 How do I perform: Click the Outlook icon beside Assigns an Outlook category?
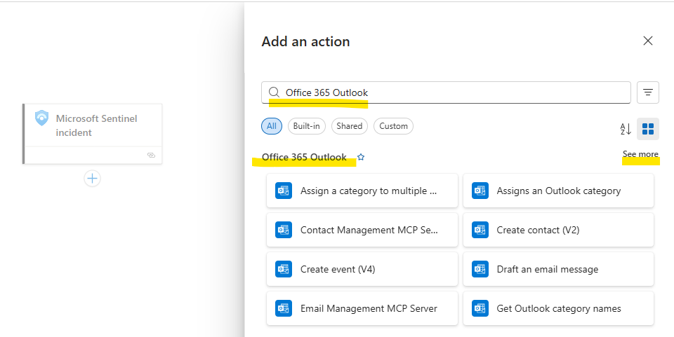480,191
